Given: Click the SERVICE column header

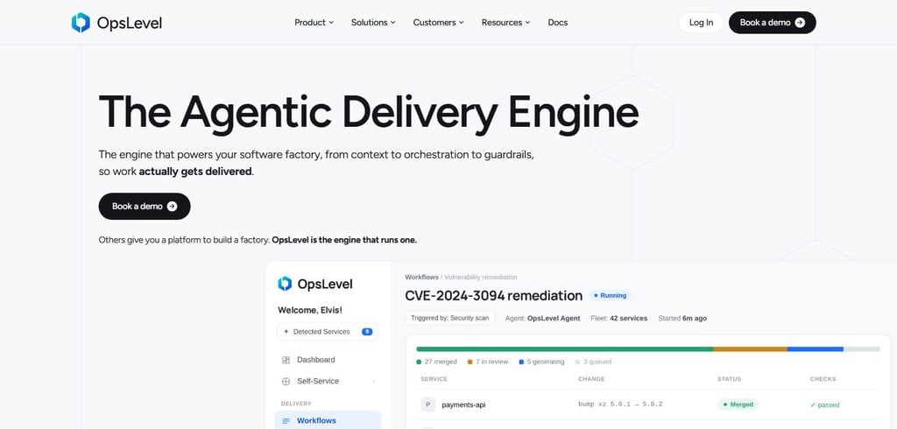Looking at the screenshot, I should click(434, 379).
